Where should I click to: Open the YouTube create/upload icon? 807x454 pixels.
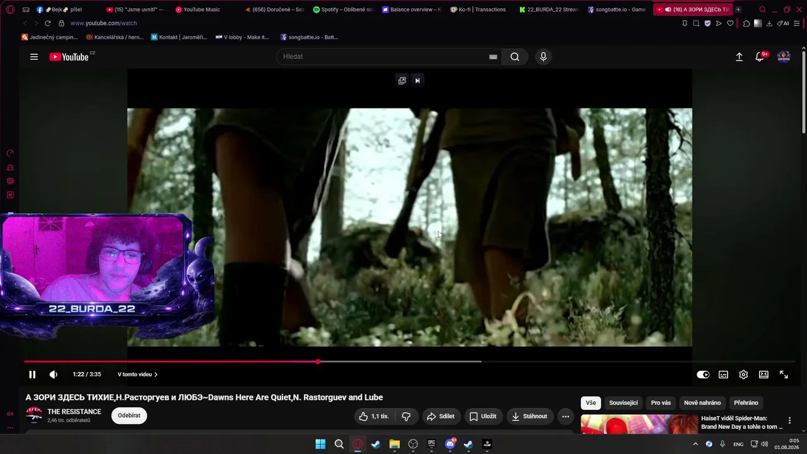(x=739, y=57)
